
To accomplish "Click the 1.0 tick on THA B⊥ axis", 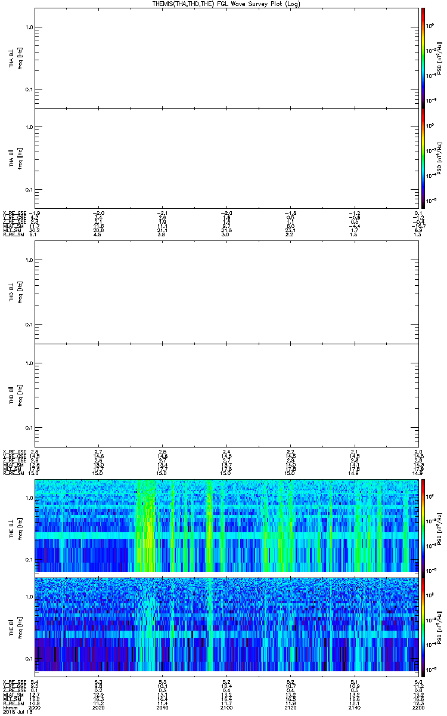I will pyautogui.click(x=29, y=27).
